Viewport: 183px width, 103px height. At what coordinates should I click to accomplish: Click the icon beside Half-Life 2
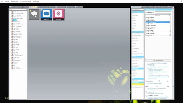12,54
